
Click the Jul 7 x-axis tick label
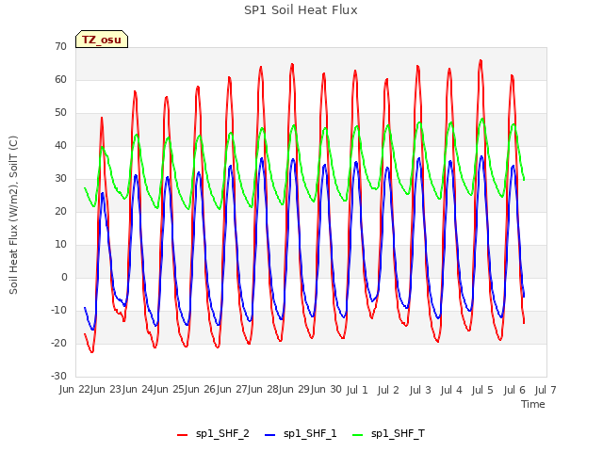[x=546, y=390]
